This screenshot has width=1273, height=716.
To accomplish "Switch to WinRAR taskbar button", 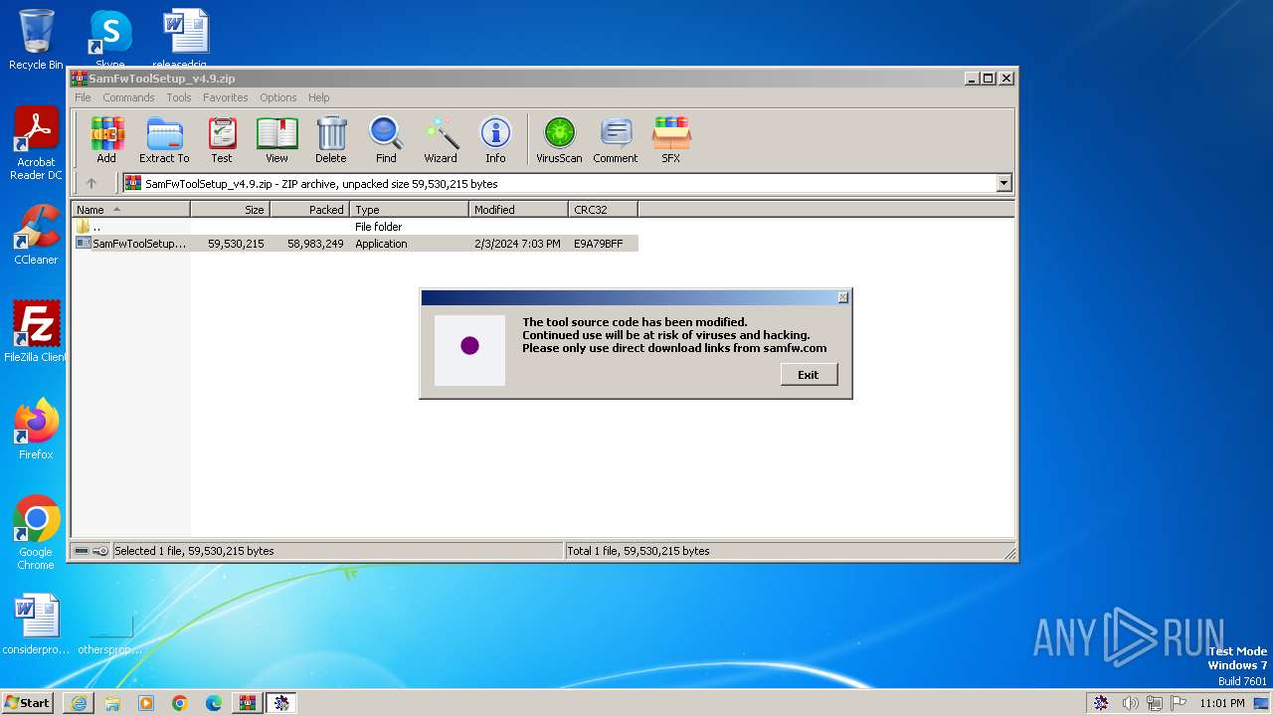I will point(248,703).
